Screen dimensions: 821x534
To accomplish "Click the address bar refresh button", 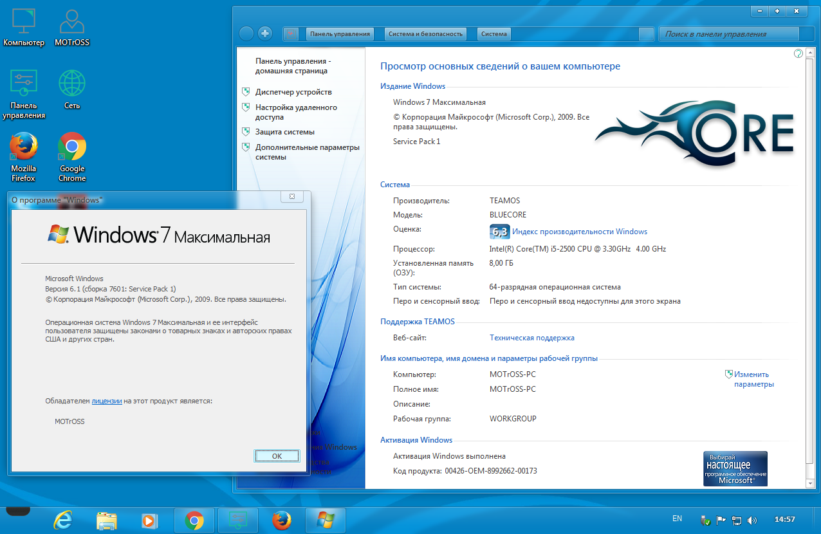I will coord(646,34).
